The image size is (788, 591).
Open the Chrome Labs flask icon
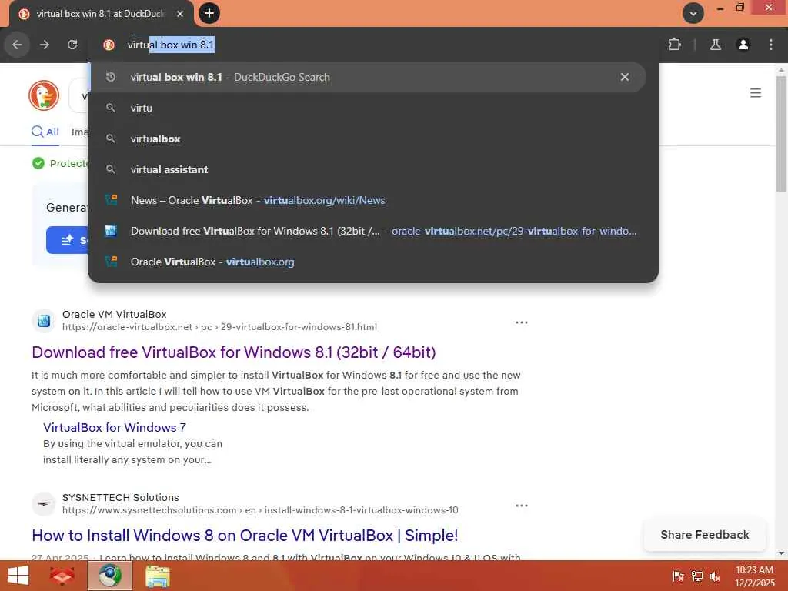(x=715, y=45)
